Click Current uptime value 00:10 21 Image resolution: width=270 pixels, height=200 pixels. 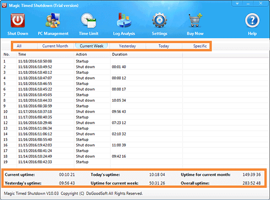coord(67,174)
